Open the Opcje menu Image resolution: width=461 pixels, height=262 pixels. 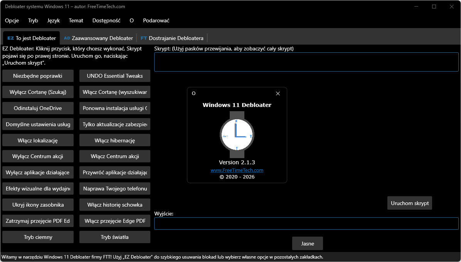pos(12,20)
